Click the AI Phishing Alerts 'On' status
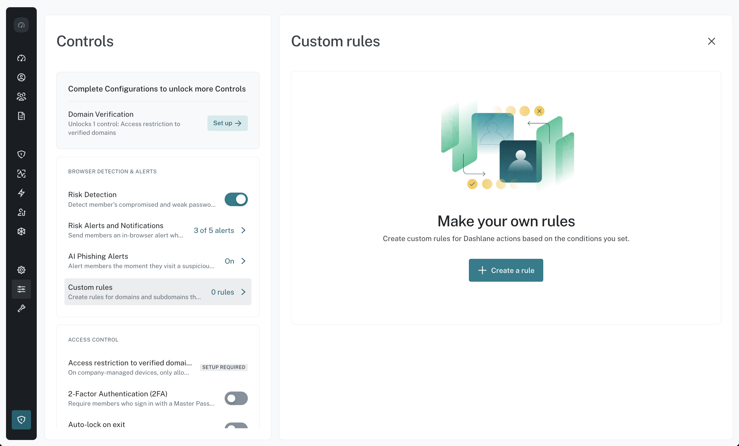 [x=229, y=261]
